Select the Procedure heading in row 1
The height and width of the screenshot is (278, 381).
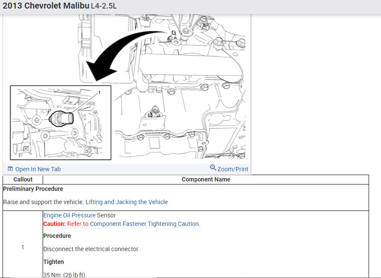coord(57,236)
